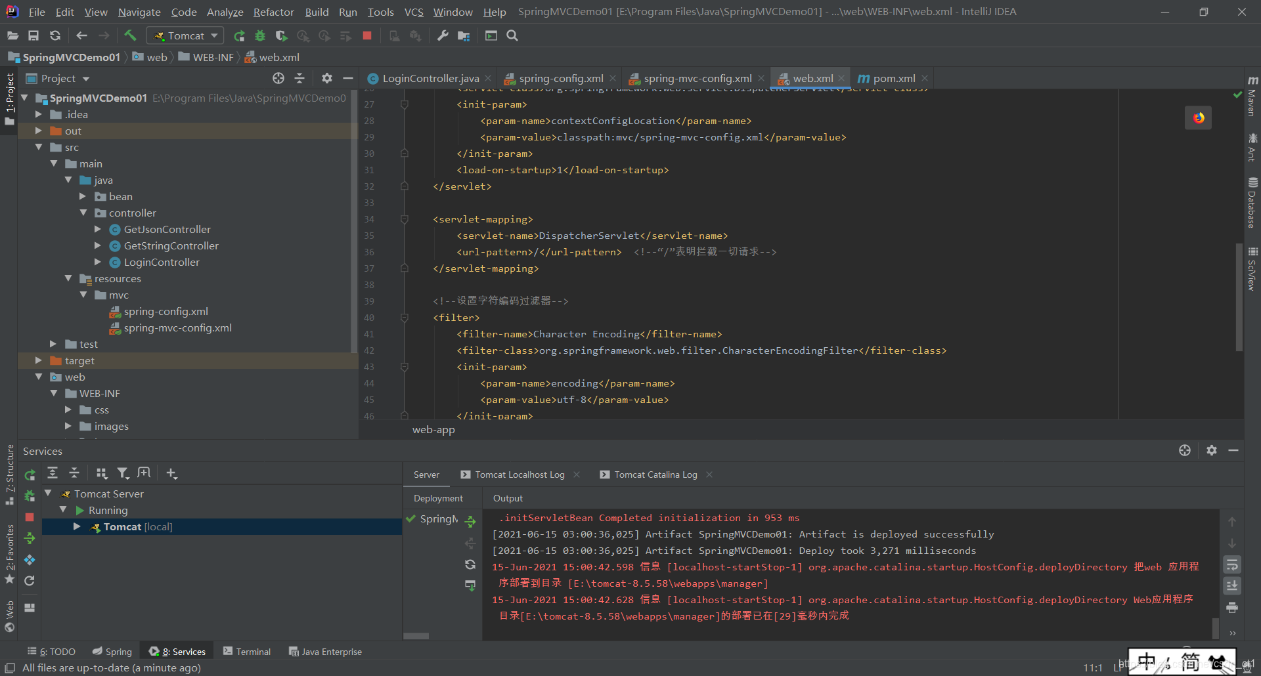
Task: Click the Build Project hammer icon
Action: pos(130,35)
